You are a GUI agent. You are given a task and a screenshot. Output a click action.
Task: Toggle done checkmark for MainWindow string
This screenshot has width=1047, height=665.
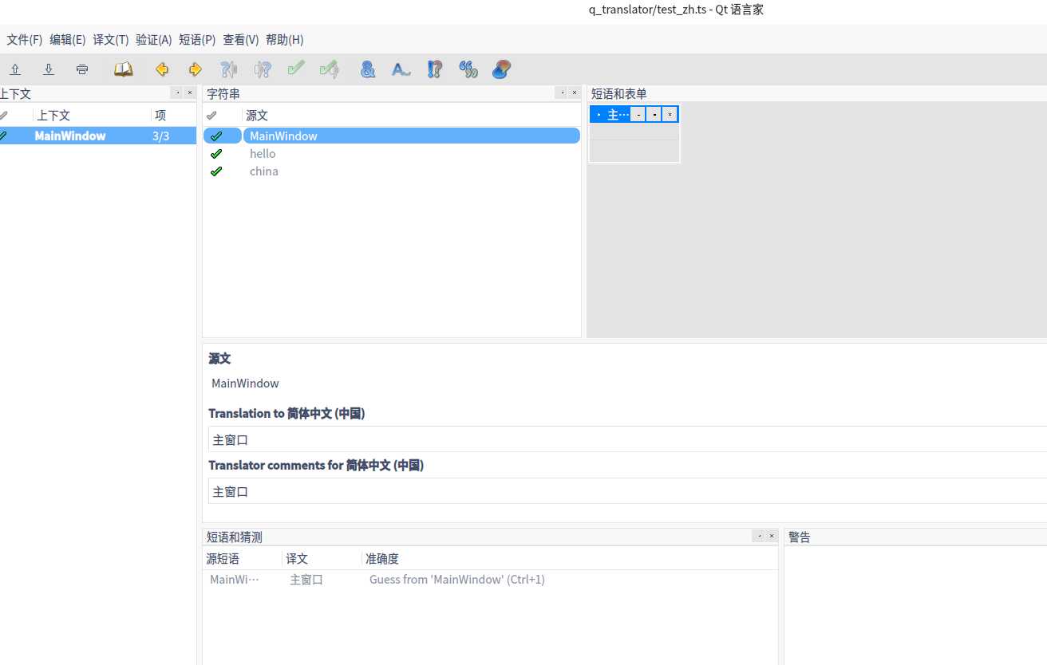tap(216, 136)
